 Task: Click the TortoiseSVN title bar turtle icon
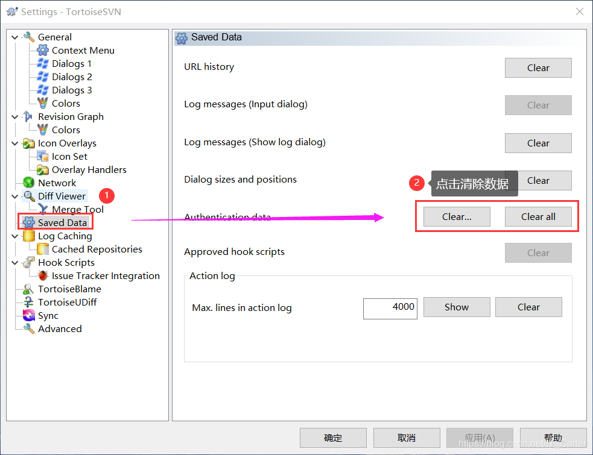pyautogui.click(x=12, y=11)
